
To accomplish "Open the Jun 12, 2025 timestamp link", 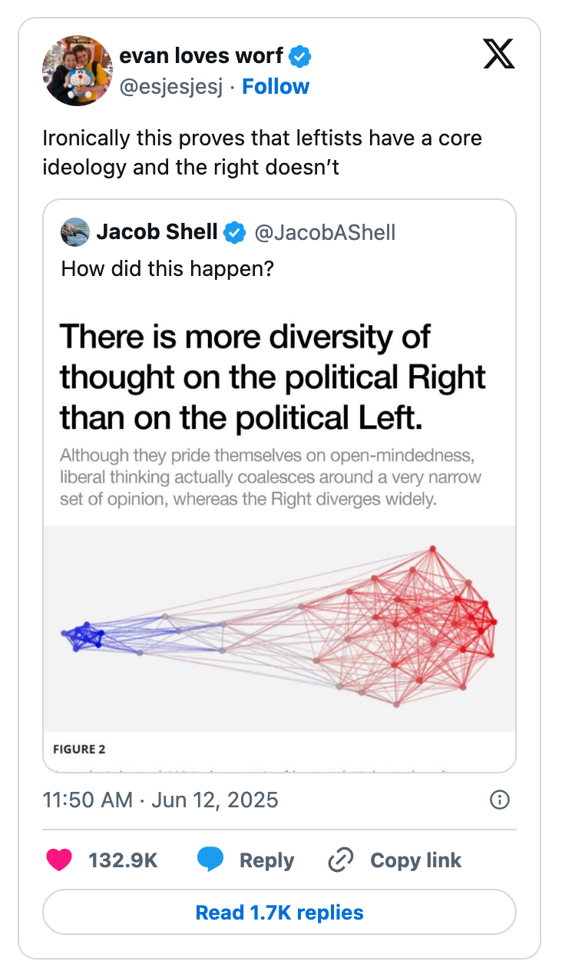I will [x=161, y=800].
